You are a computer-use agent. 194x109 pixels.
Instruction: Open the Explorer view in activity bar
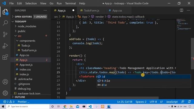click(x=5, y=12)
